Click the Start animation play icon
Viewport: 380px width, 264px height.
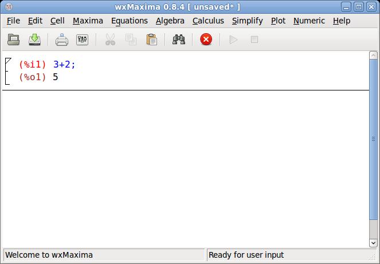[x=233, y=40]
